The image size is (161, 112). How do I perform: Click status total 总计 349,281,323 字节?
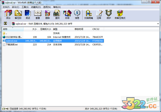(101, 109)
